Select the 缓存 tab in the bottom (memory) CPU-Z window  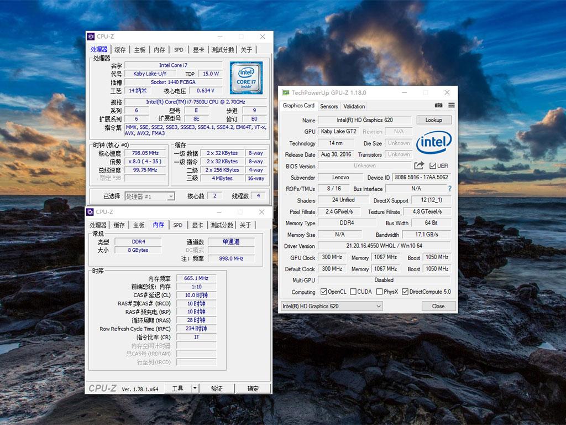119,225
